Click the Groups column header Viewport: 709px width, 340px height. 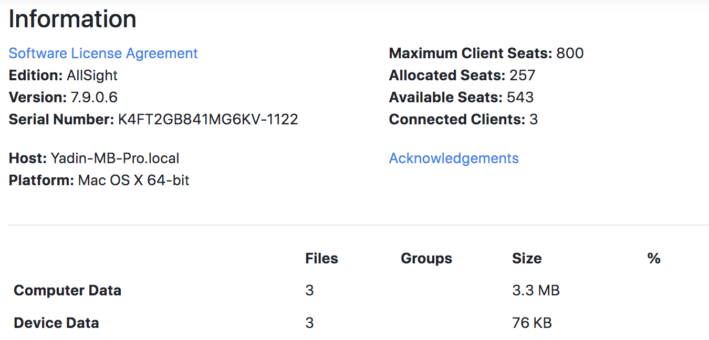coord(426,259)
